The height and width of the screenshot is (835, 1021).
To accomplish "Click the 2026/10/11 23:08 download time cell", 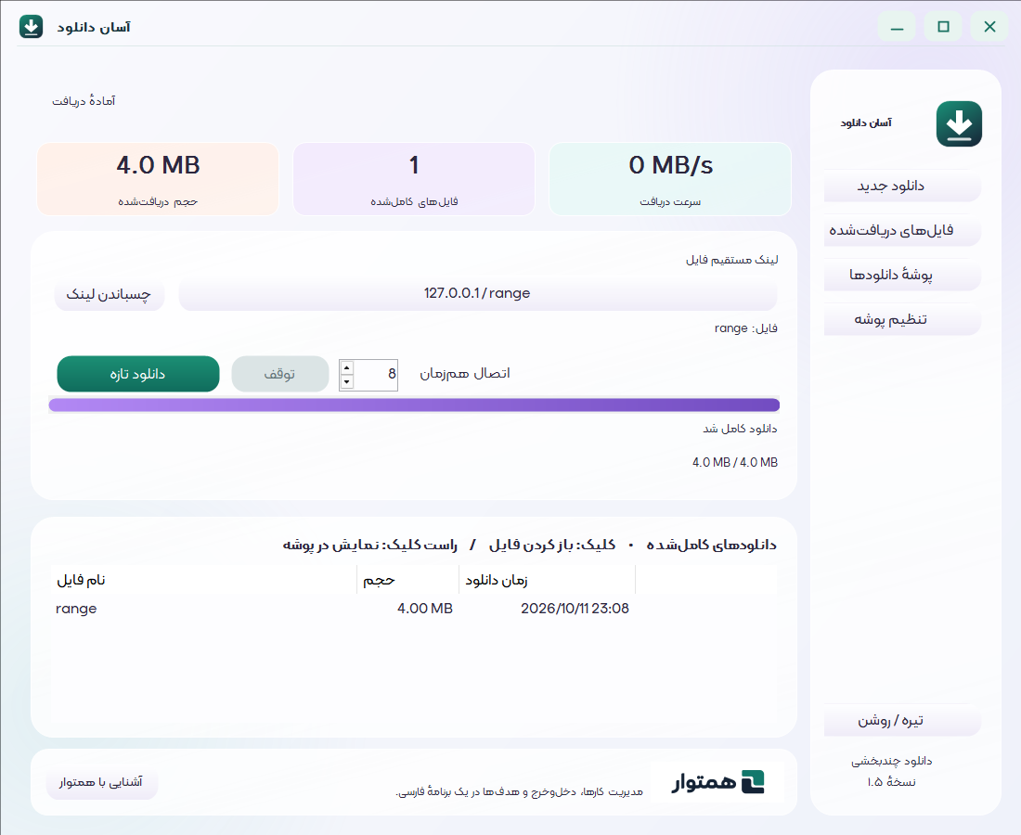I will (x=575, y=609).
